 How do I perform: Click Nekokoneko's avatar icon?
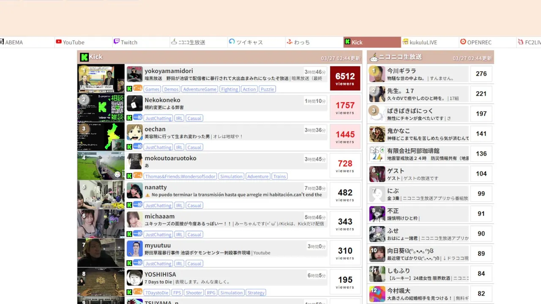[x=135, y=103]
